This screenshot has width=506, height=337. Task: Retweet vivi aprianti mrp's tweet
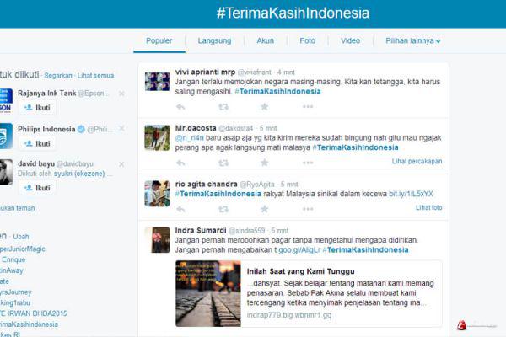point(223,107)
